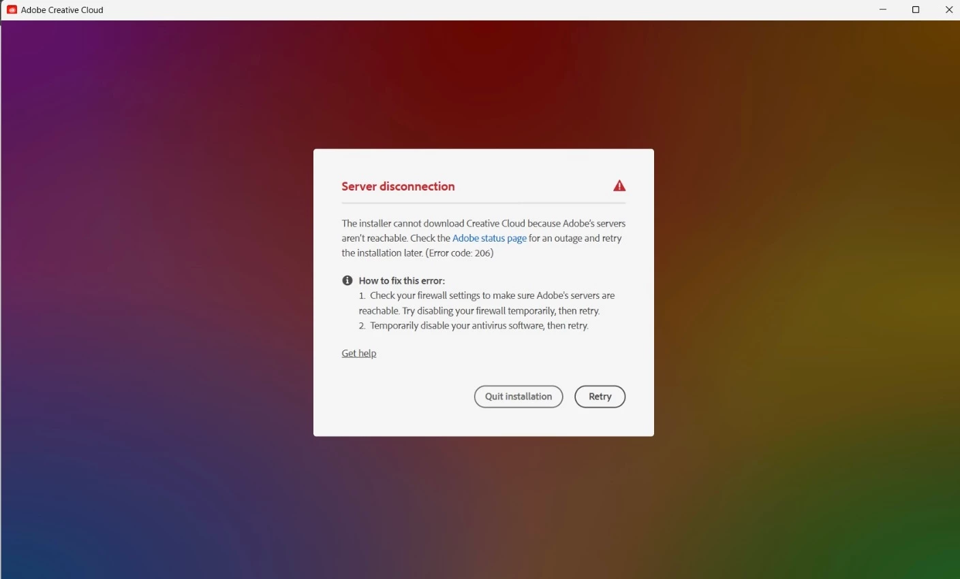Open the Adobe status page link
This screenshot has width=960, height=579.
coord(489,238)
